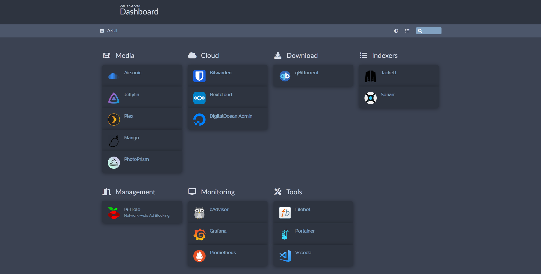This screenshot has height=274, width=541.
Task: Click the Vscode title text
Action: click(x=303, y=252)
